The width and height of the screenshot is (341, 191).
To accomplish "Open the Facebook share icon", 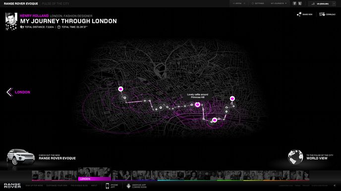I will pyautogui.click(x=294, y=3).
